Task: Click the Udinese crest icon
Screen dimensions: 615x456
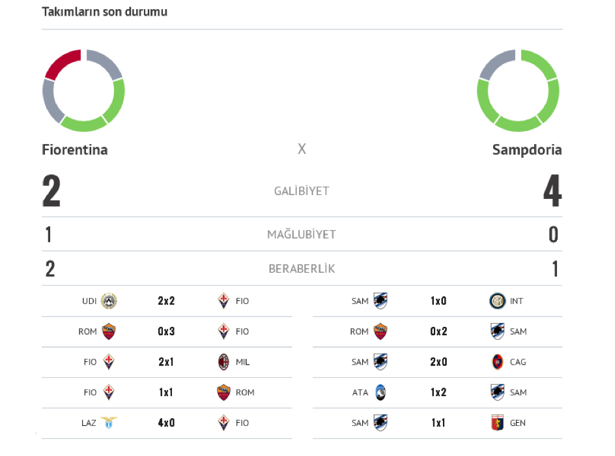Action: [x=109, y=301]
